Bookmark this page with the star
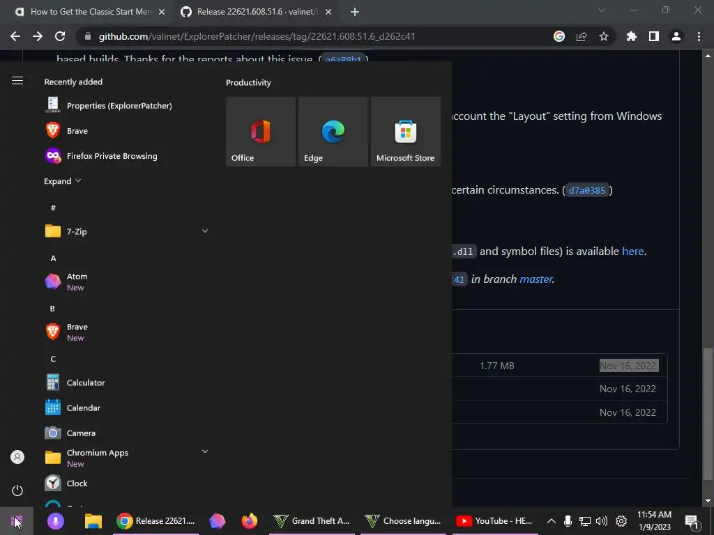 604,36
